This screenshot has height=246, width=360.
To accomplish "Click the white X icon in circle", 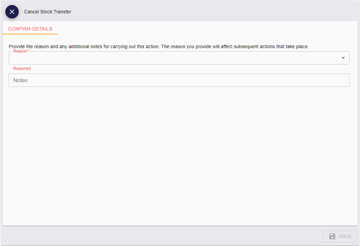I will click(12, 12).
